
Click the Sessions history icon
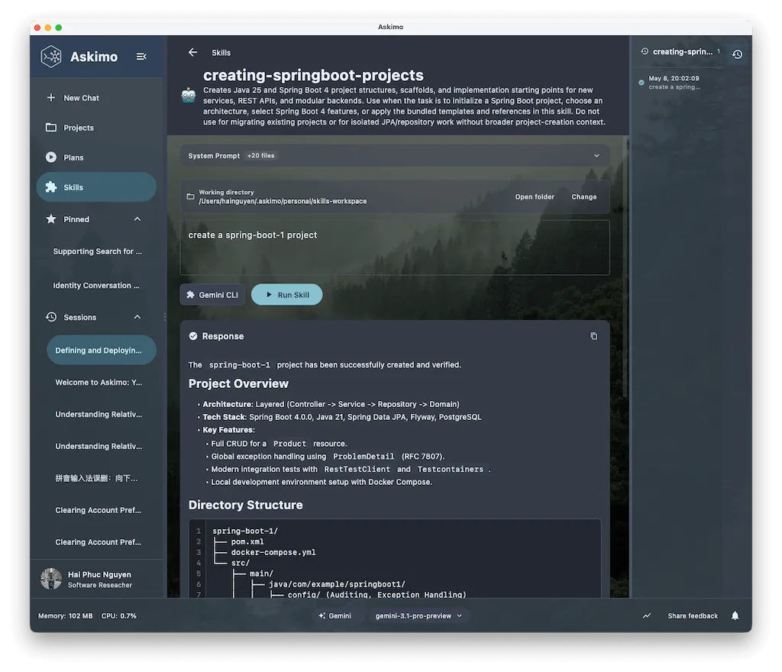point(51,317)
